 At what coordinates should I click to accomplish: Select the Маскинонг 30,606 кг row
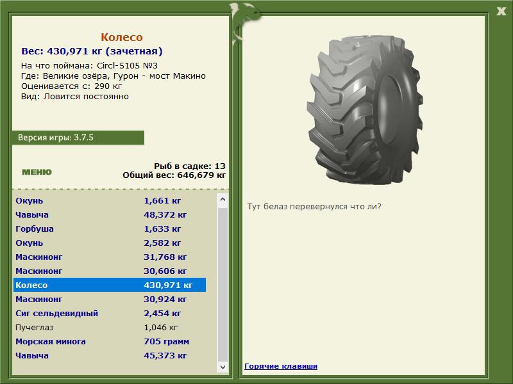(x=110, y=271)
